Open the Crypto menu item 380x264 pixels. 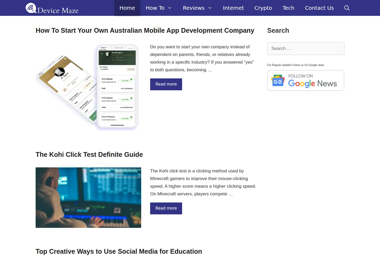tap(263, 8)
